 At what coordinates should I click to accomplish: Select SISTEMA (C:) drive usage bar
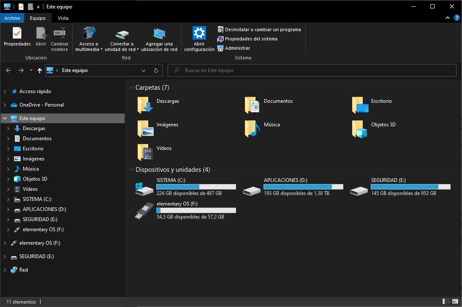pos(196,187)
